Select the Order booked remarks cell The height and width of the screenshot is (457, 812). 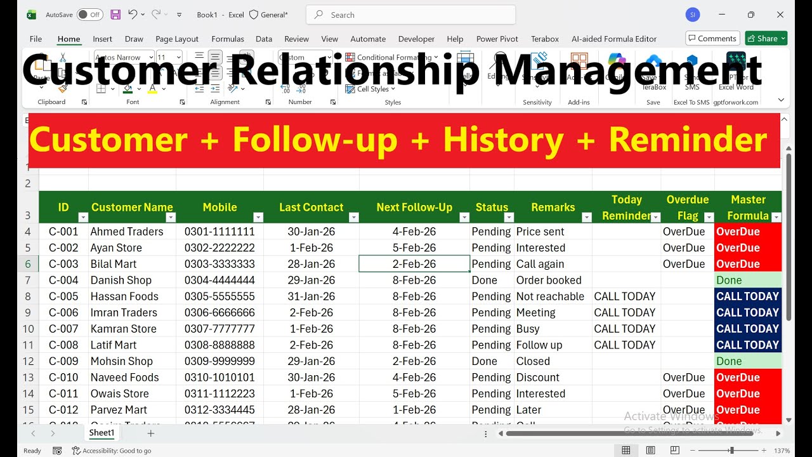click(553, 281)
